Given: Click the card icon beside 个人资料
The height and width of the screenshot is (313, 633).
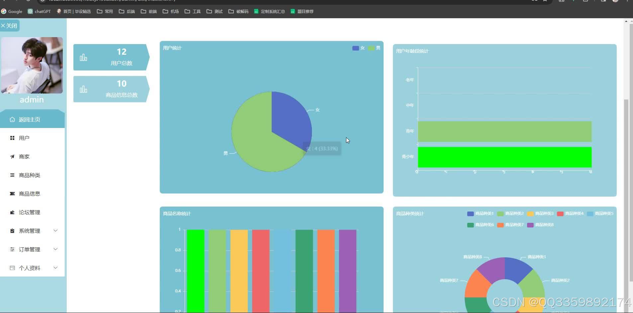Looking at the screenshot, I should 12,268.
